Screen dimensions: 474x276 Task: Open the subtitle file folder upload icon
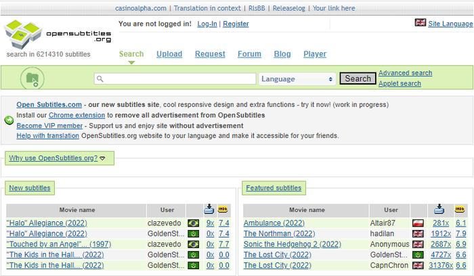point(33,78)
